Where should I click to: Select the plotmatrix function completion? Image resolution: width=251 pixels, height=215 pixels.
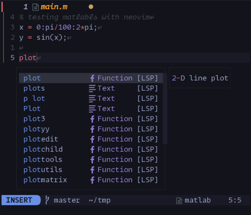pos(91,180)
